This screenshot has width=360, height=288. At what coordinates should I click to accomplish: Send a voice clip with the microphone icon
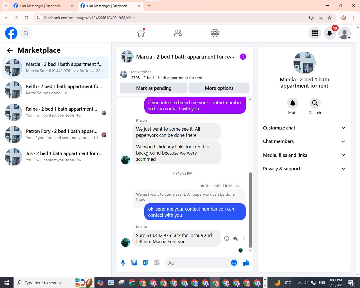coord(123,263)
